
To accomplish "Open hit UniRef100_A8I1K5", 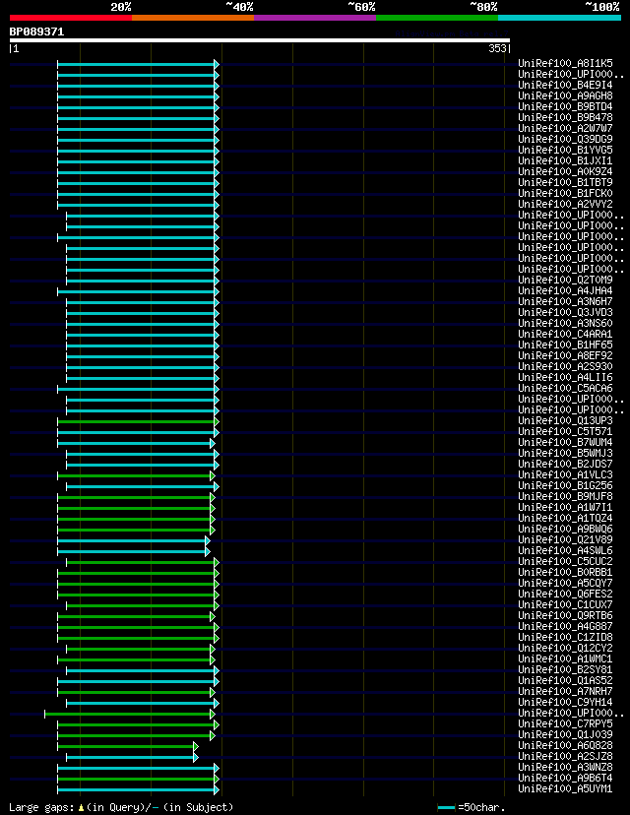I will click(x=565, y=63).
